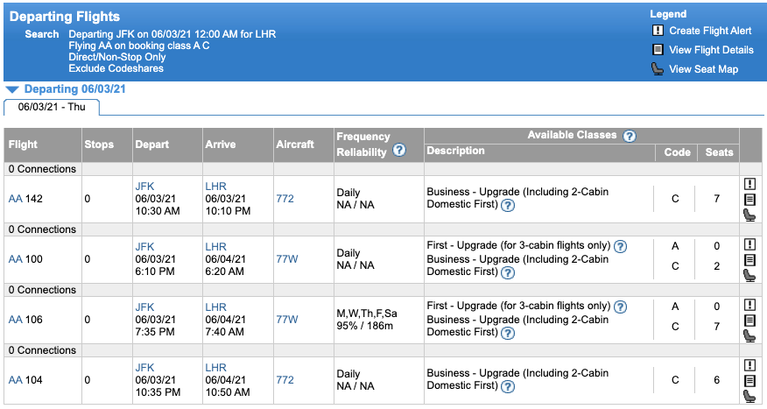Open the JFK departure link for AA 106
This screenshot has width=767, height=409.
coord(144,307)
